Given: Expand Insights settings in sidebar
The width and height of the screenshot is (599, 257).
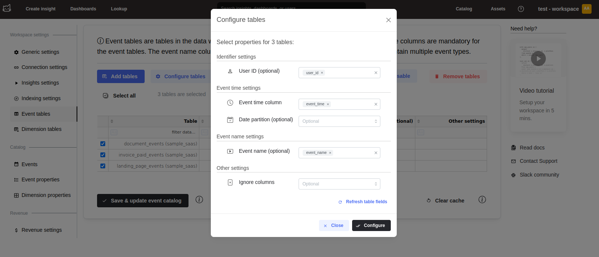Looking at the screenshot, I should click(40, 83).
